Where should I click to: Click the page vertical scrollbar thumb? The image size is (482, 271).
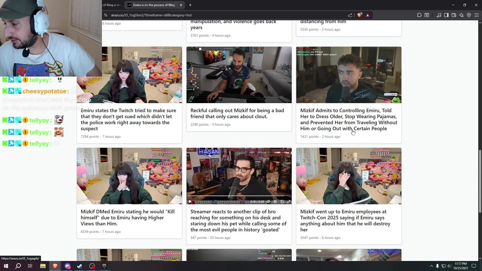tap(480, 181)
